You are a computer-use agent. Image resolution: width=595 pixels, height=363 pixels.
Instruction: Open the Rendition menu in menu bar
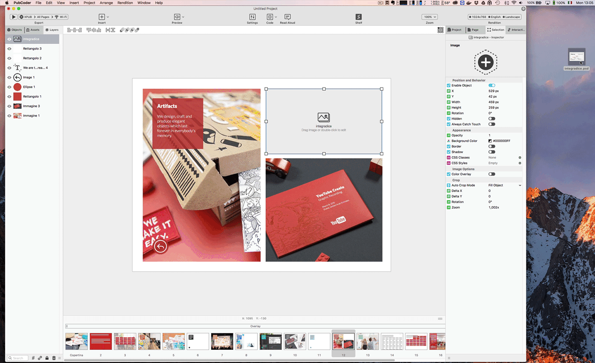(125, 3)
